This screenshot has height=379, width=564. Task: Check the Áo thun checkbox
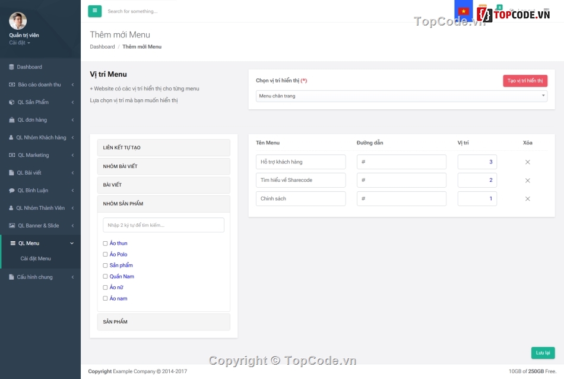[x=106, y=244]
